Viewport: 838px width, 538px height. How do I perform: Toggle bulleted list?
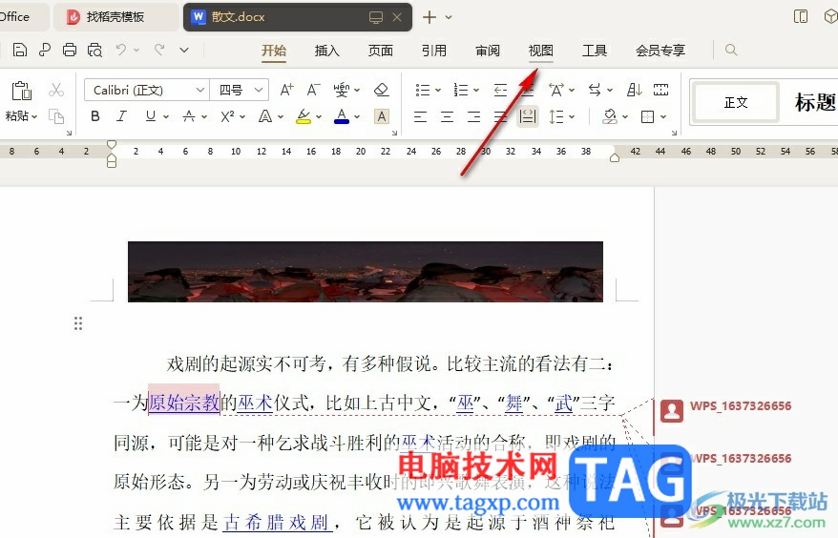point(423,90)
